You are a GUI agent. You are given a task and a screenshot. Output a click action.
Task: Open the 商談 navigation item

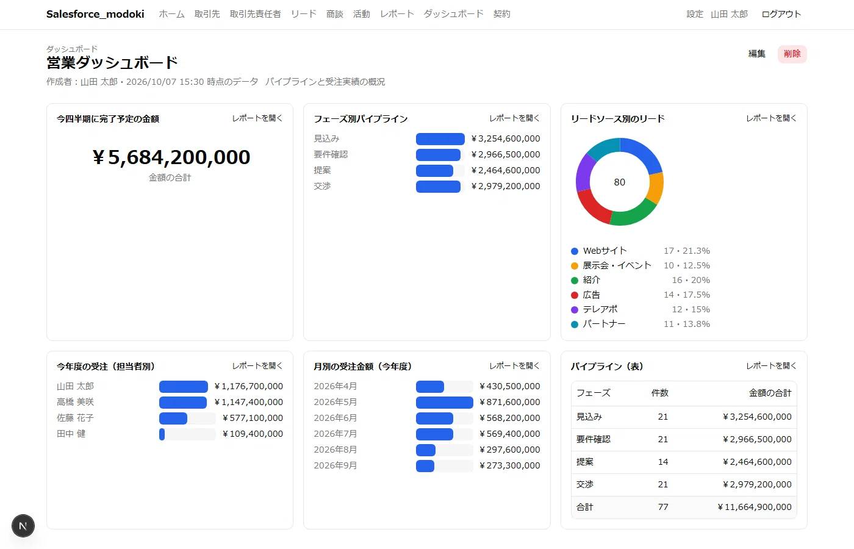point(335,14)
